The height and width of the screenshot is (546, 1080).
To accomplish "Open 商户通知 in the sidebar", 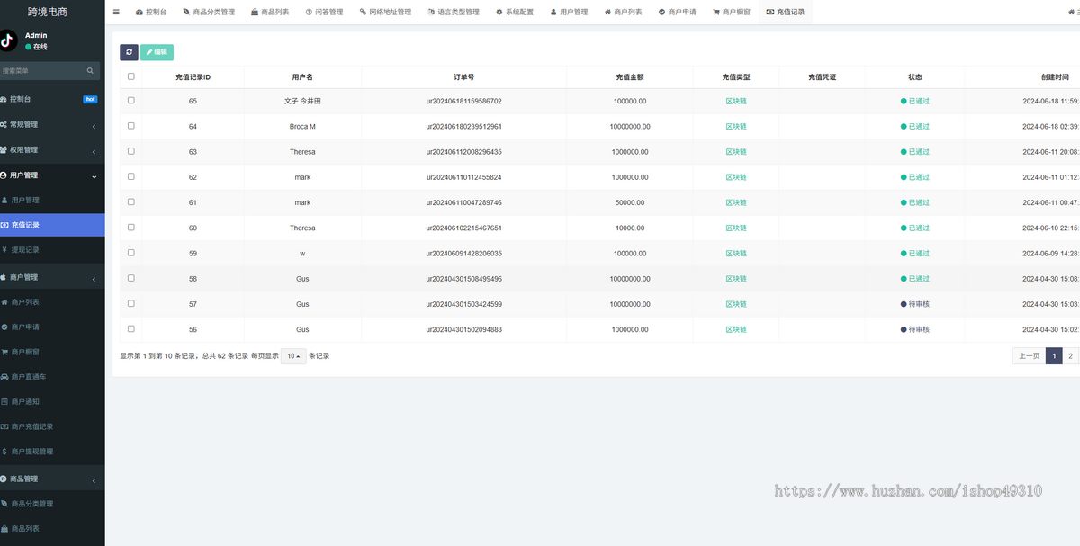I will click(x=52, y=401).
